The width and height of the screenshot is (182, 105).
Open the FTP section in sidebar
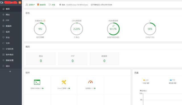tap(11, 20)
